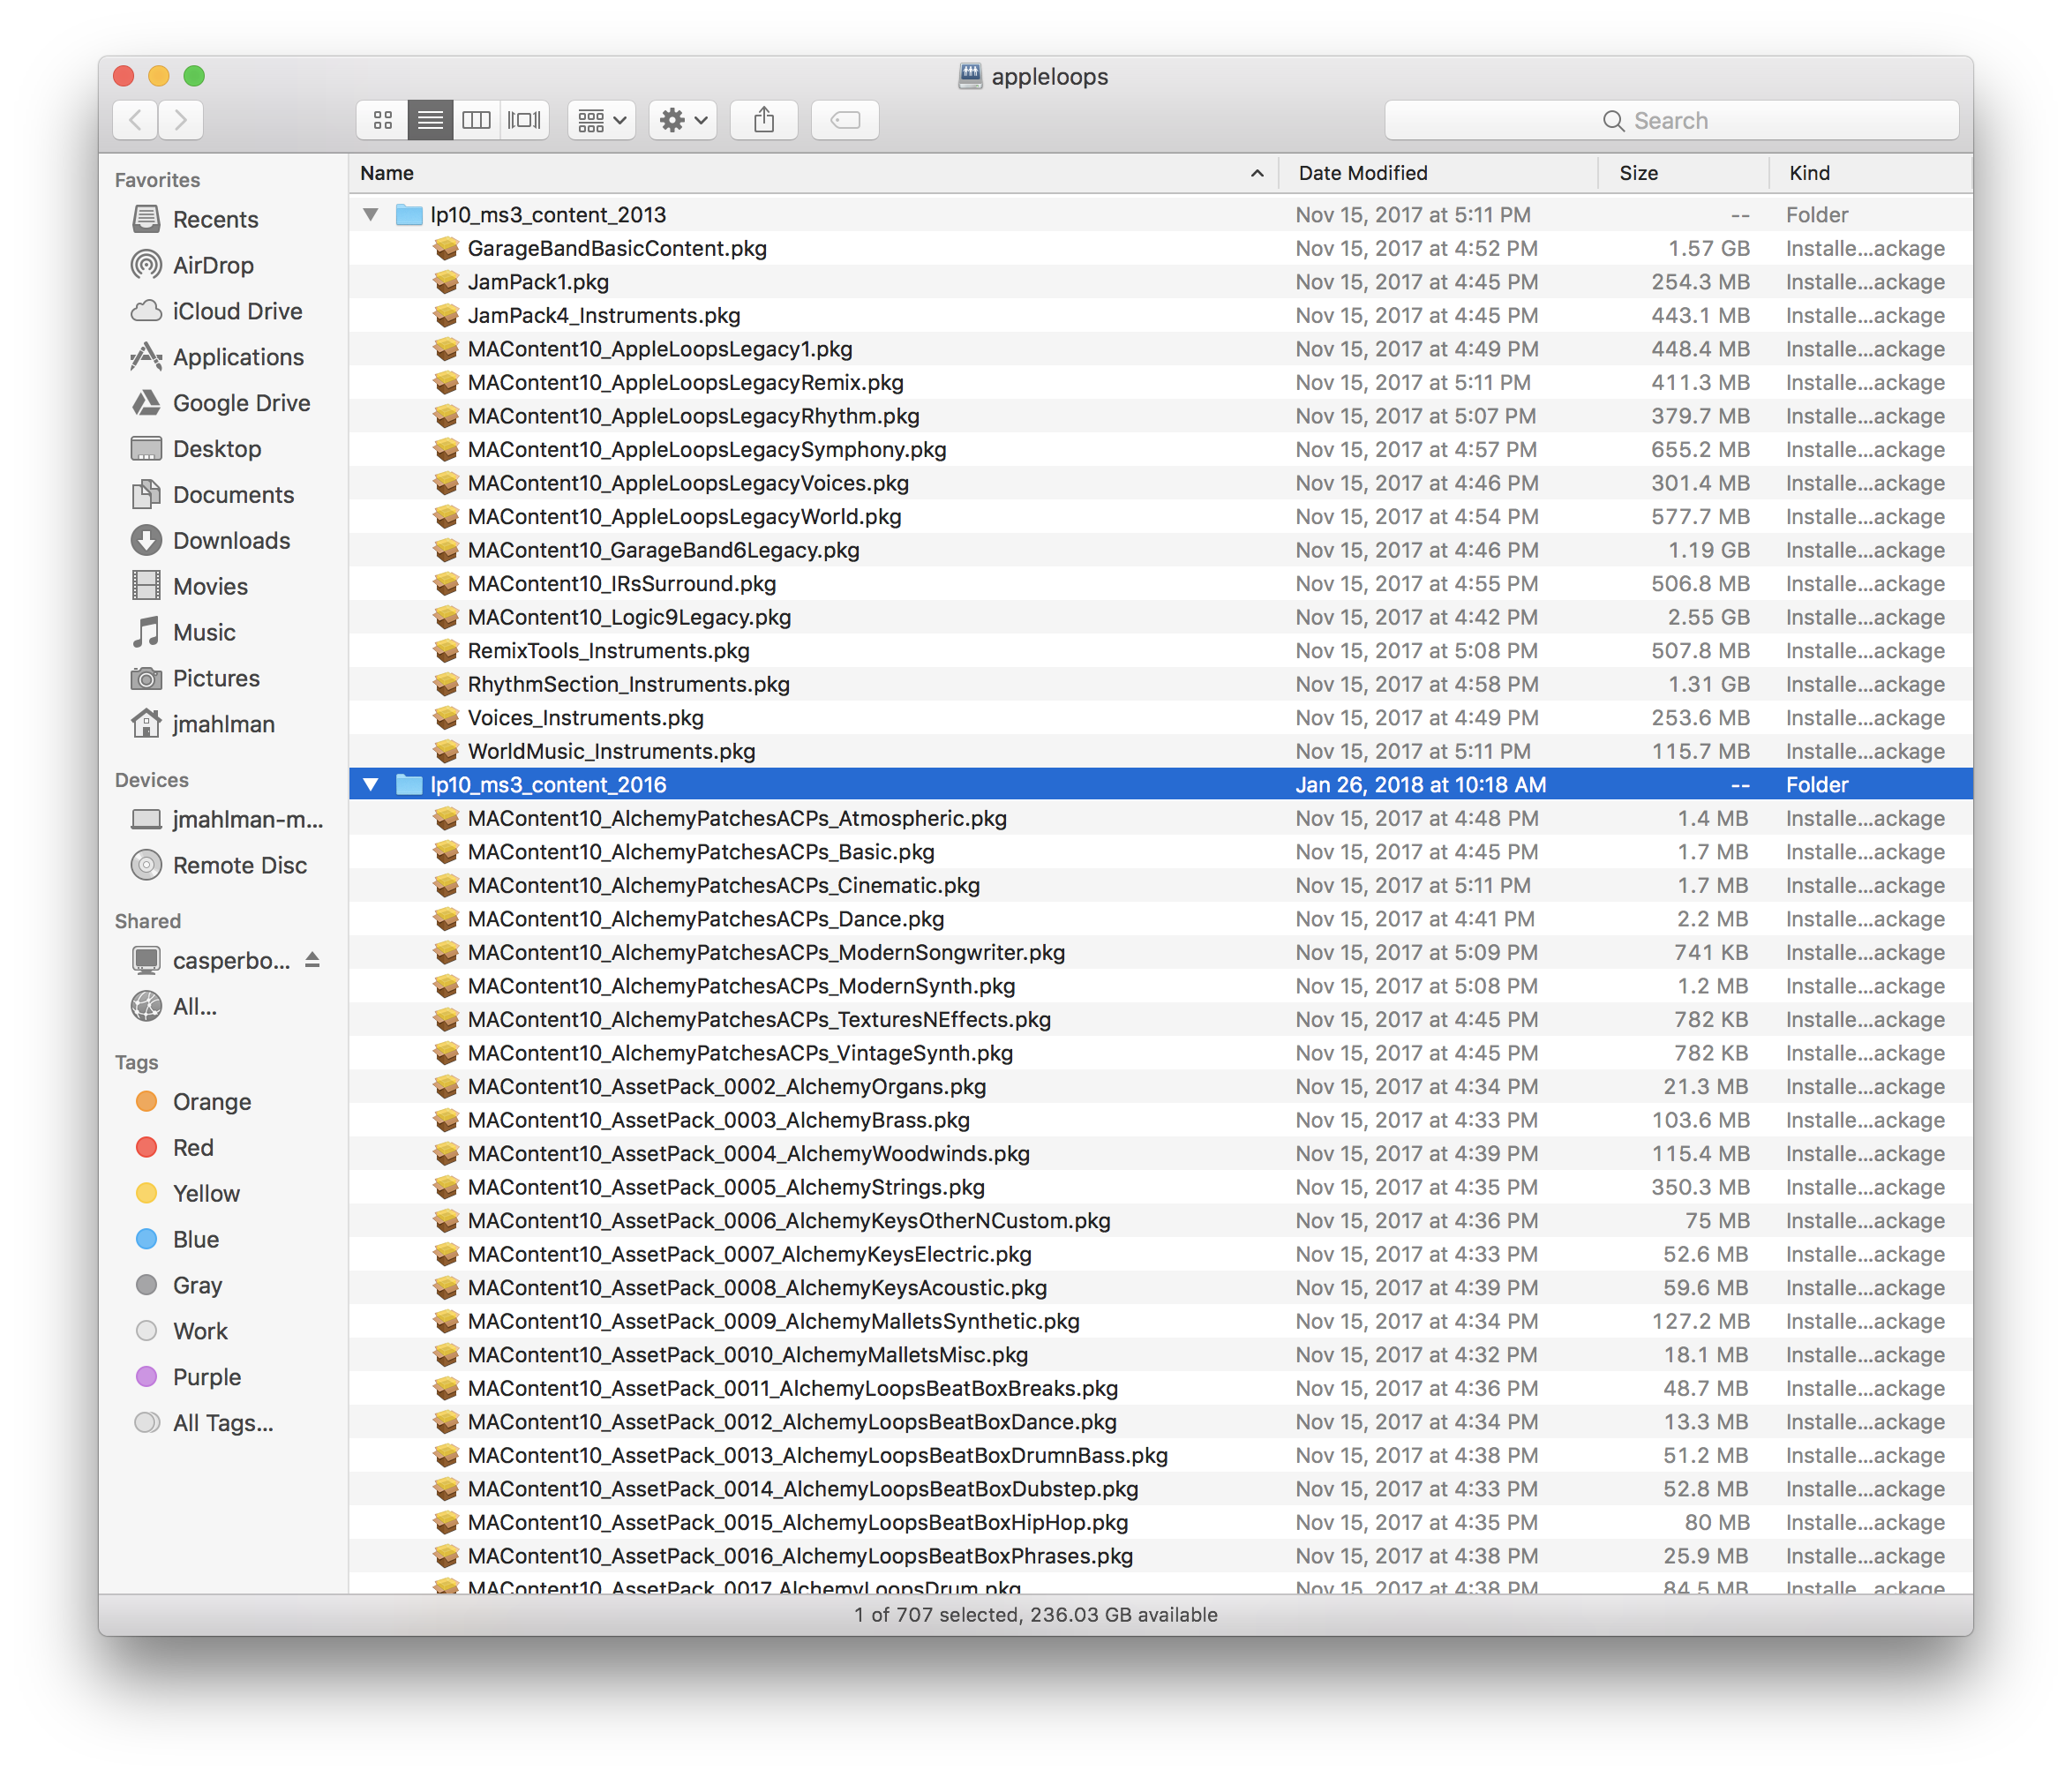Click in the Search field

1671,121
